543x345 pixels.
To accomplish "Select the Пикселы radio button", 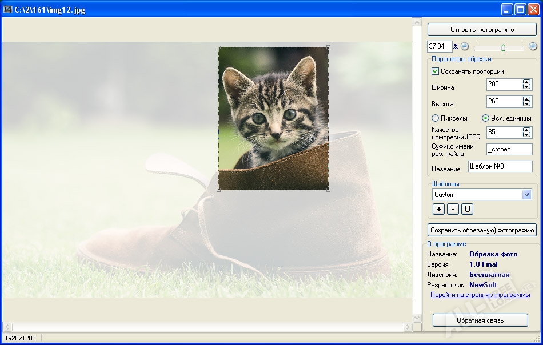I will [436, 118].
